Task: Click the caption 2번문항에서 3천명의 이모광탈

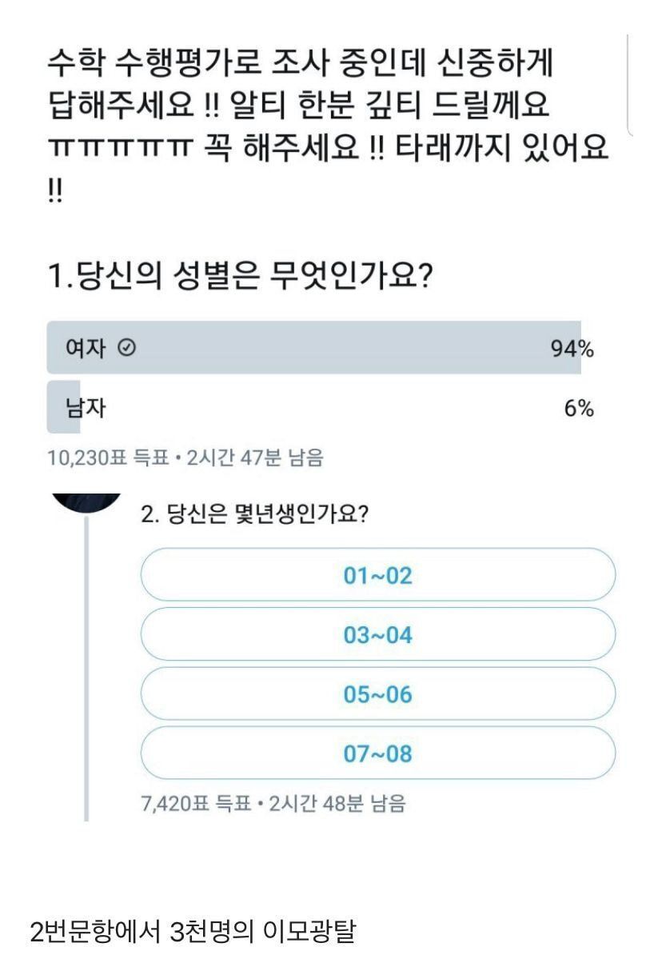Action: 192,933
